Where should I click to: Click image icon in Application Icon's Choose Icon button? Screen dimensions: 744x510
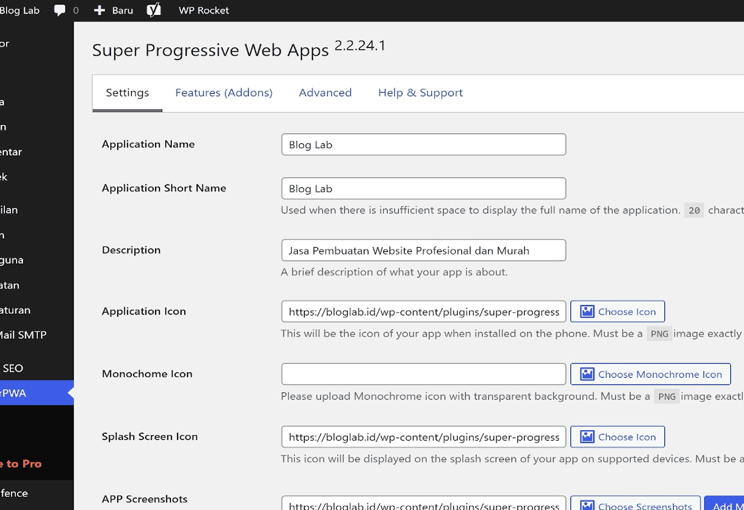(x=587, y=312)
